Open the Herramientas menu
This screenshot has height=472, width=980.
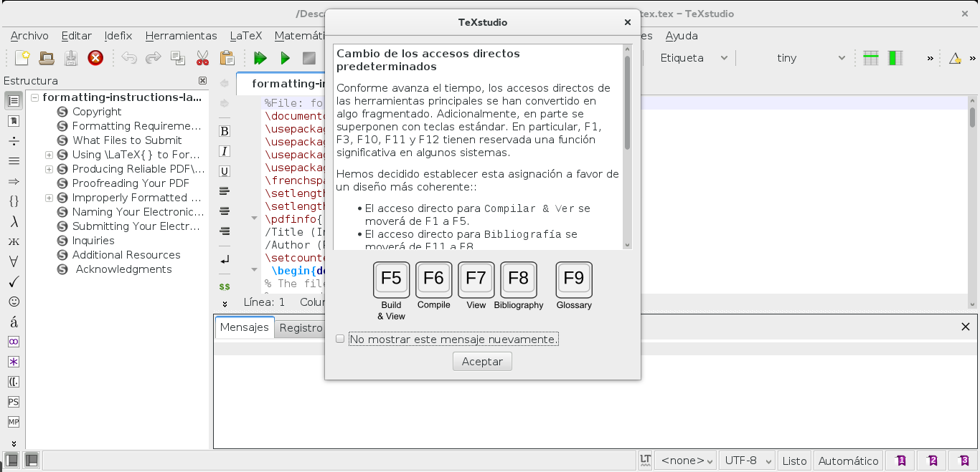(x=182, y=36)
